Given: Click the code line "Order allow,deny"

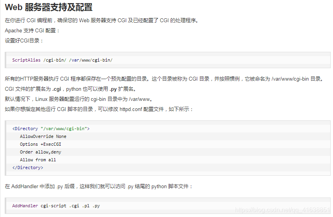Looking at the screenshot, I should point(41,152).
